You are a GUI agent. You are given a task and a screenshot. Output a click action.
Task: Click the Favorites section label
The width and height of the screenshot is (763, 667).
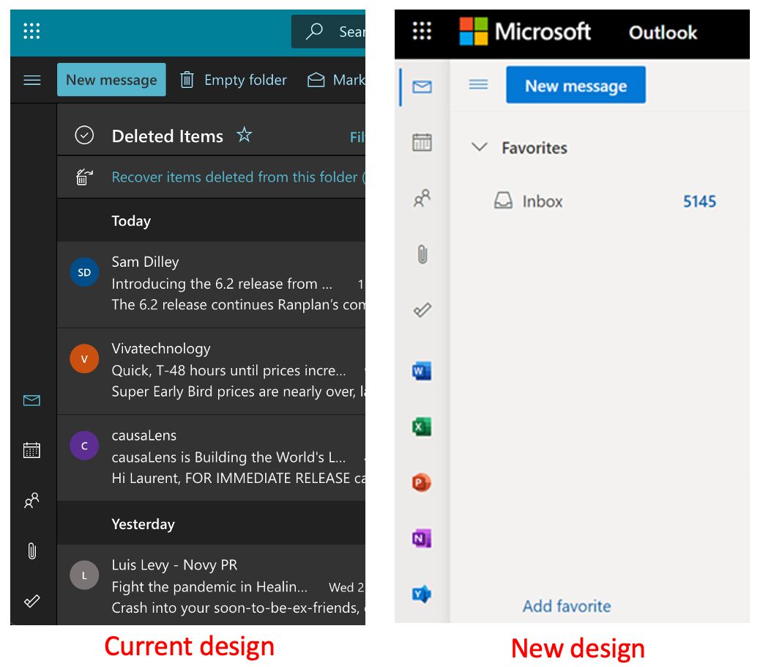[x=535, y=147]
